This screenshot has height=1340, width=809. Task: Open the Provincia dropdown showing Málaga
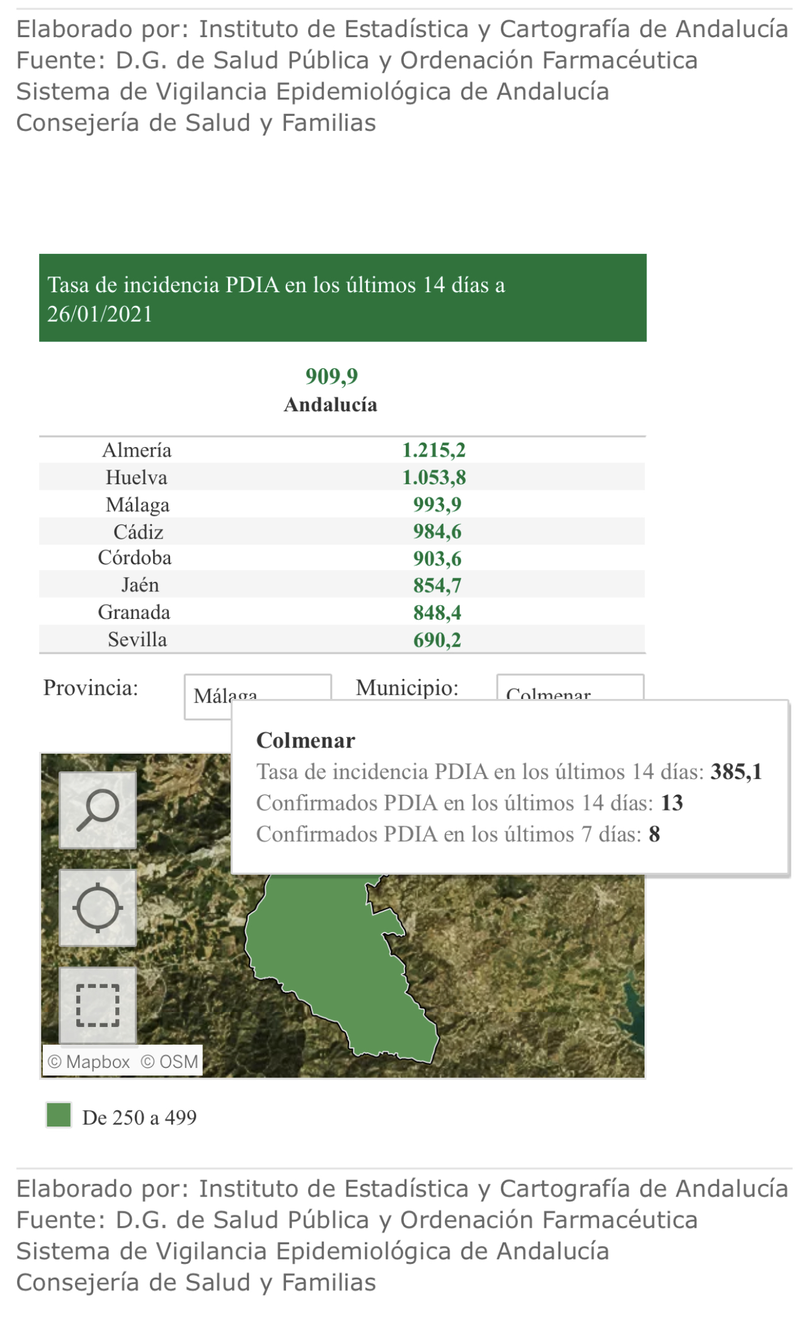[257, 696]
